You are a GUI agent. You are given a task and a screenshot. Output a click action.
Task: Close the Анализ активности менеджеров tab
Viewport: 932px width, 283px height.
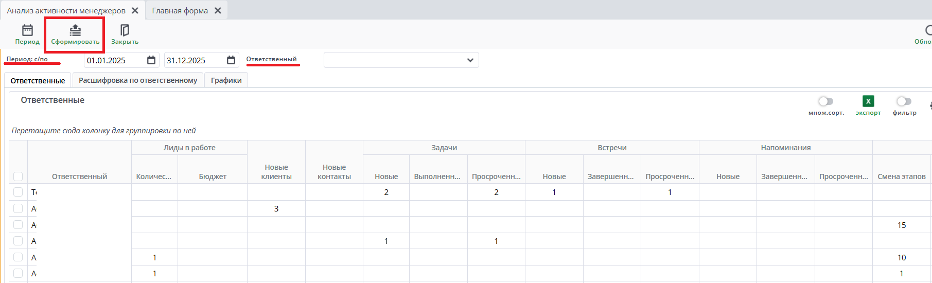[x=135, y=10]
